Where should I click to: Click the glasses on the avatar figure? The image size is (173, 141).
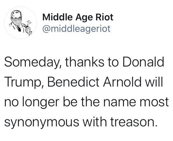point(17,19)
